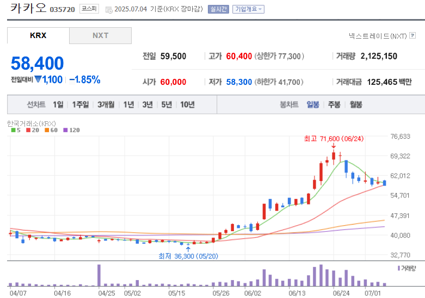Click the calendar icon beside the date
Screen dimensions: 425x298
tap(109, 10)
